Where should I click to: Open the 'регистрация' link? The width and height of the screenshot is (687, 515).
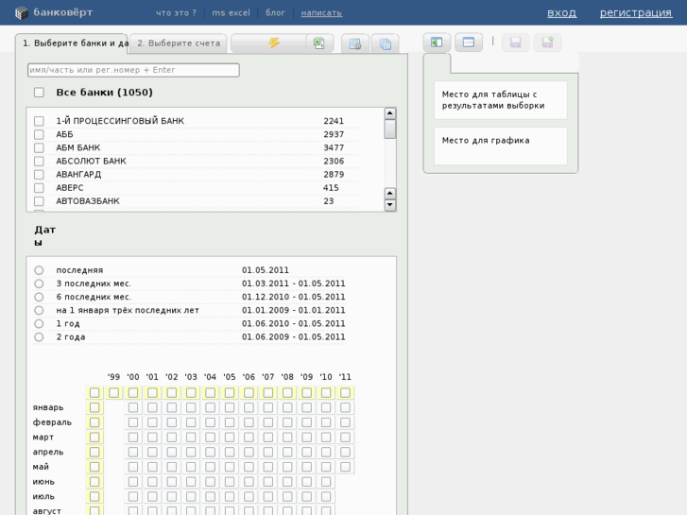coord(636,13)
